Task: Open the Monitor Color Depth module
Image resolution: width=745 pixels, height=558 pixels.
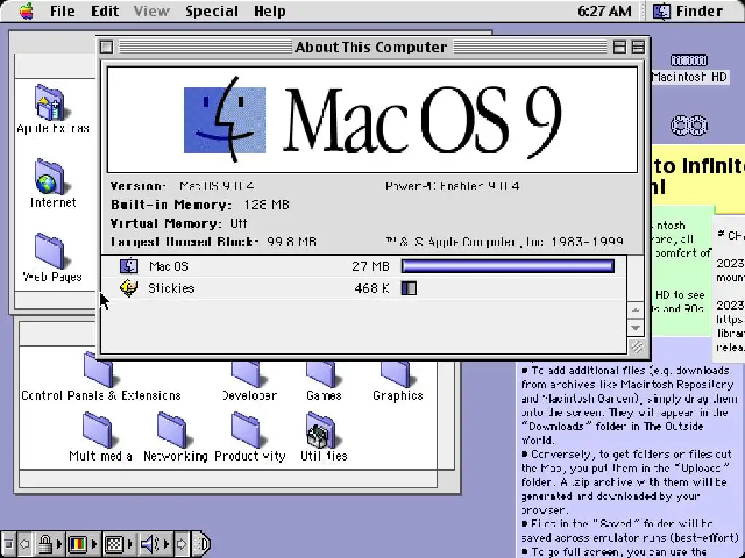Action: tap(82, 543)
